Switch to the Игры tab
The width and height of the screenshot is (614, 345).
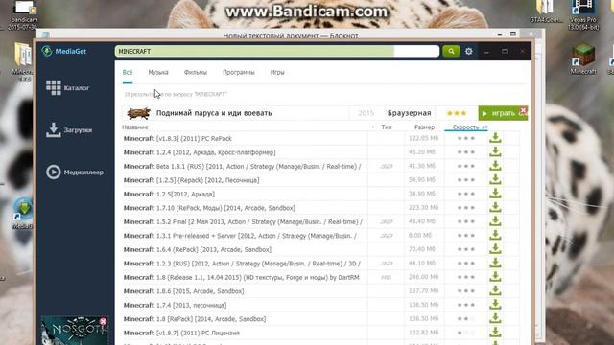[x=277, y=73]
